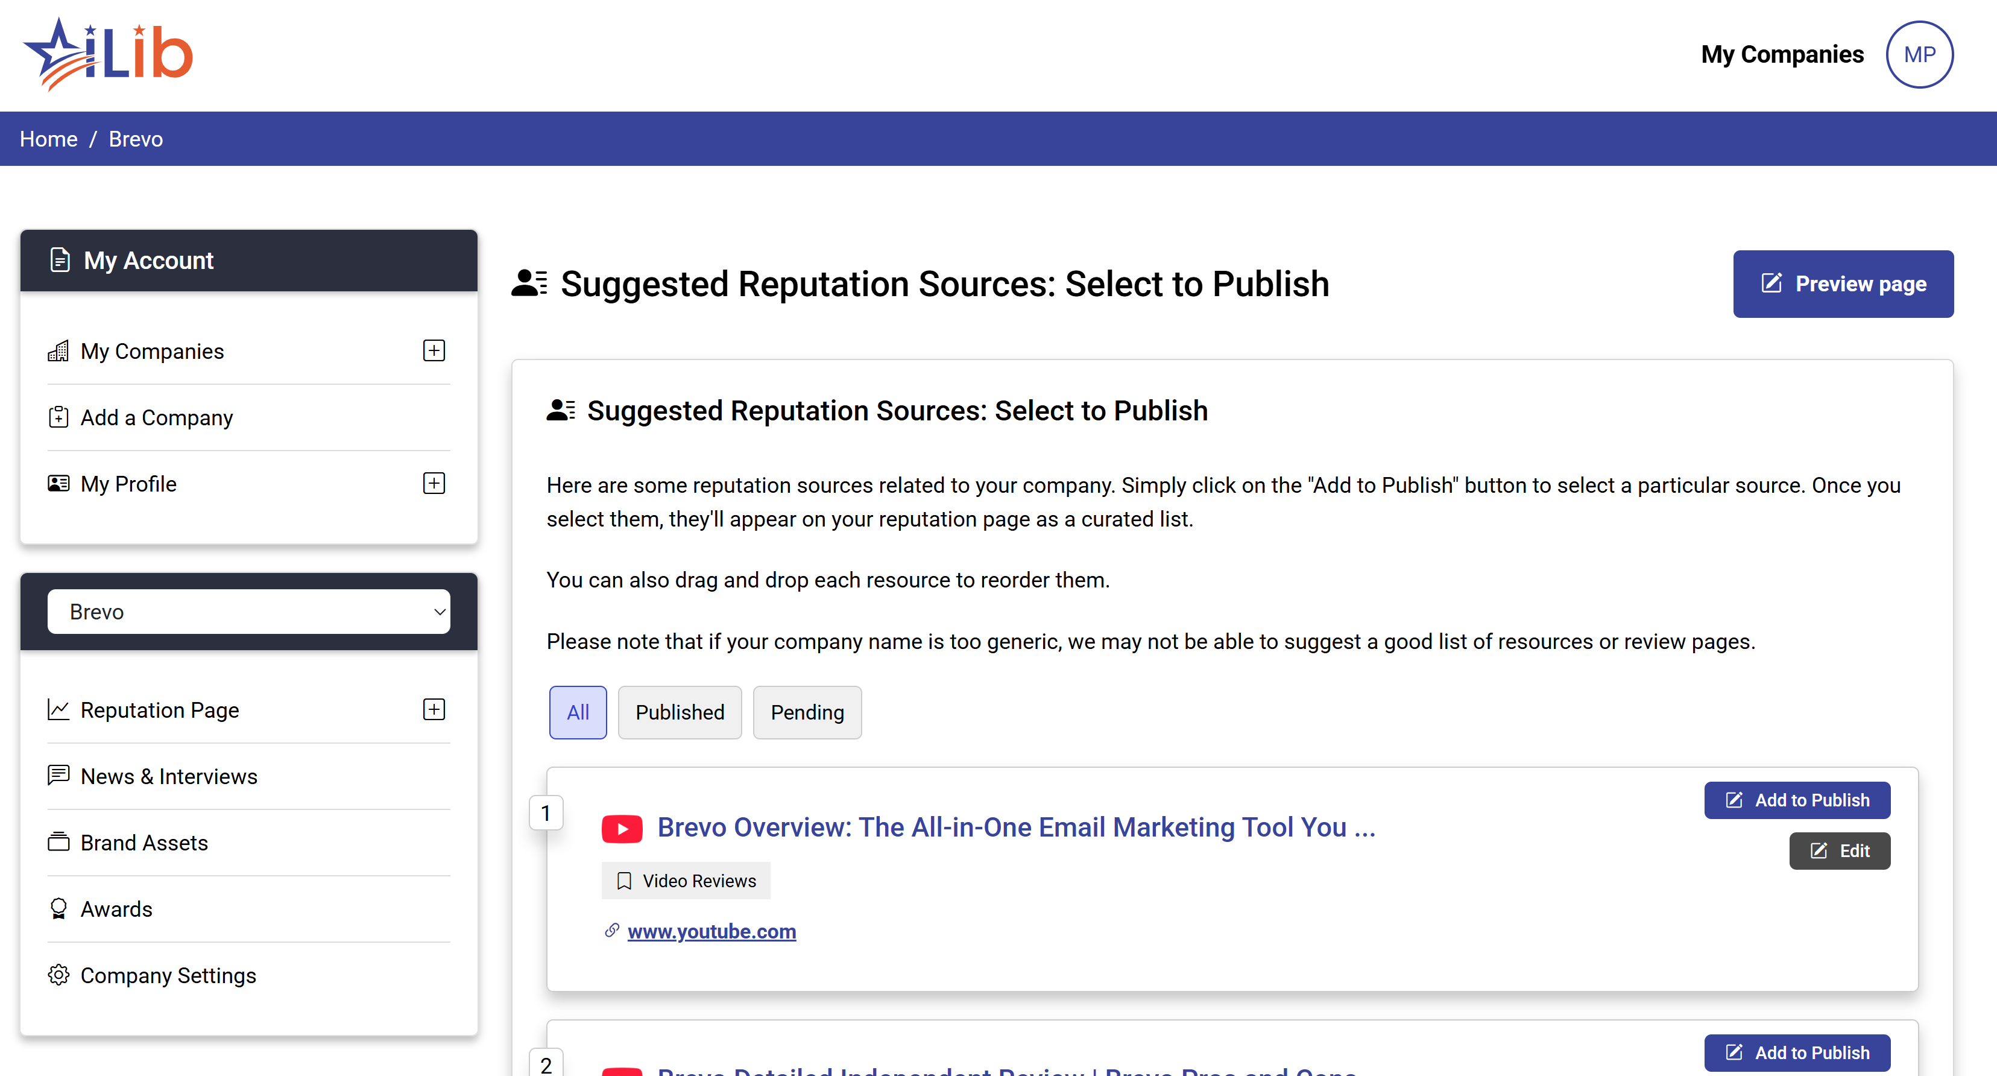Screen dimensions: 1997x1076
Task: Select the Published filter tab
Action: pos(679,712)
